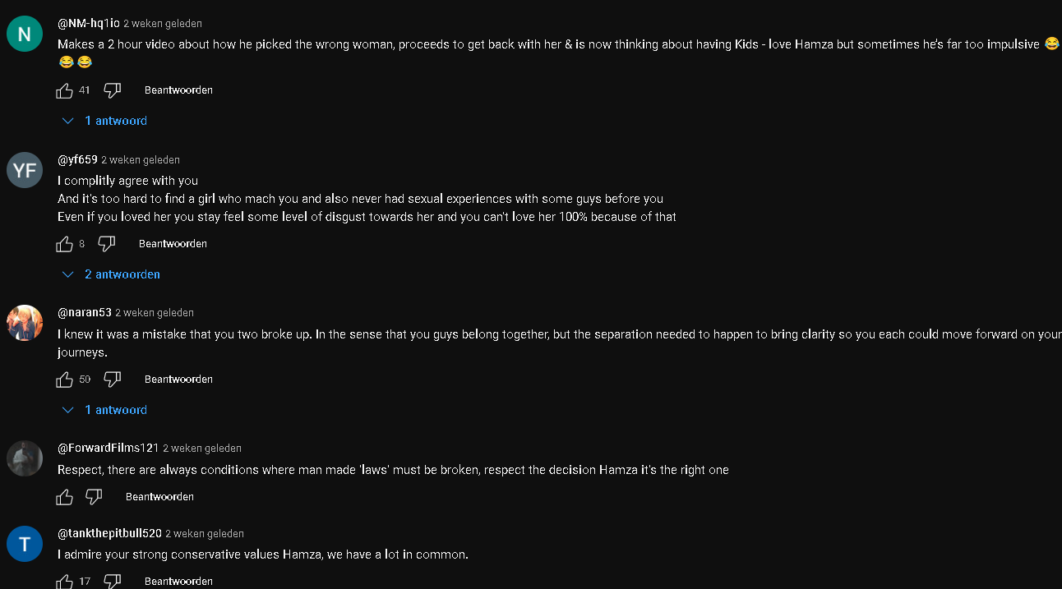Screen dimensions: 1062x589
Task: Like the comment from @naran53
Action: (x=65, y=380)
